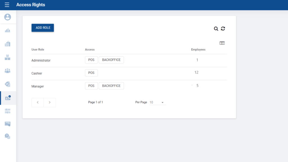Click the Employees column header
Viewport: 288px width, 162px height.
pyautogui.click(x=198, y=49)
